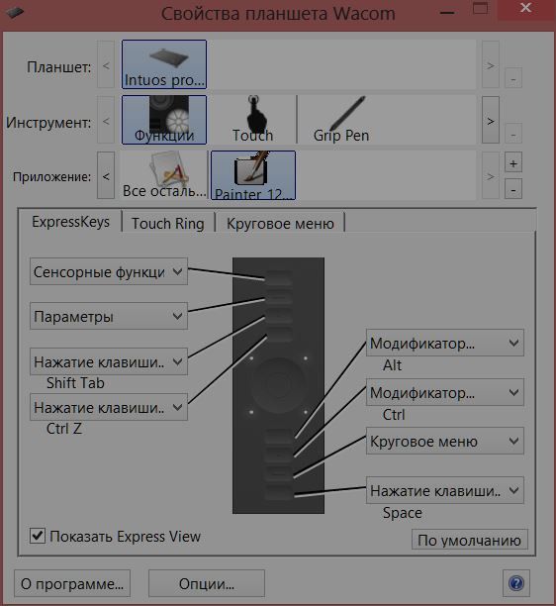This screenshot has width=556, height=606.
Task: Add an application with the plus button
Action: (513, 163)
